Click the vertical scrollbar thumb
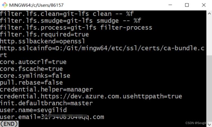212x127 pixels. pos(209,88)
